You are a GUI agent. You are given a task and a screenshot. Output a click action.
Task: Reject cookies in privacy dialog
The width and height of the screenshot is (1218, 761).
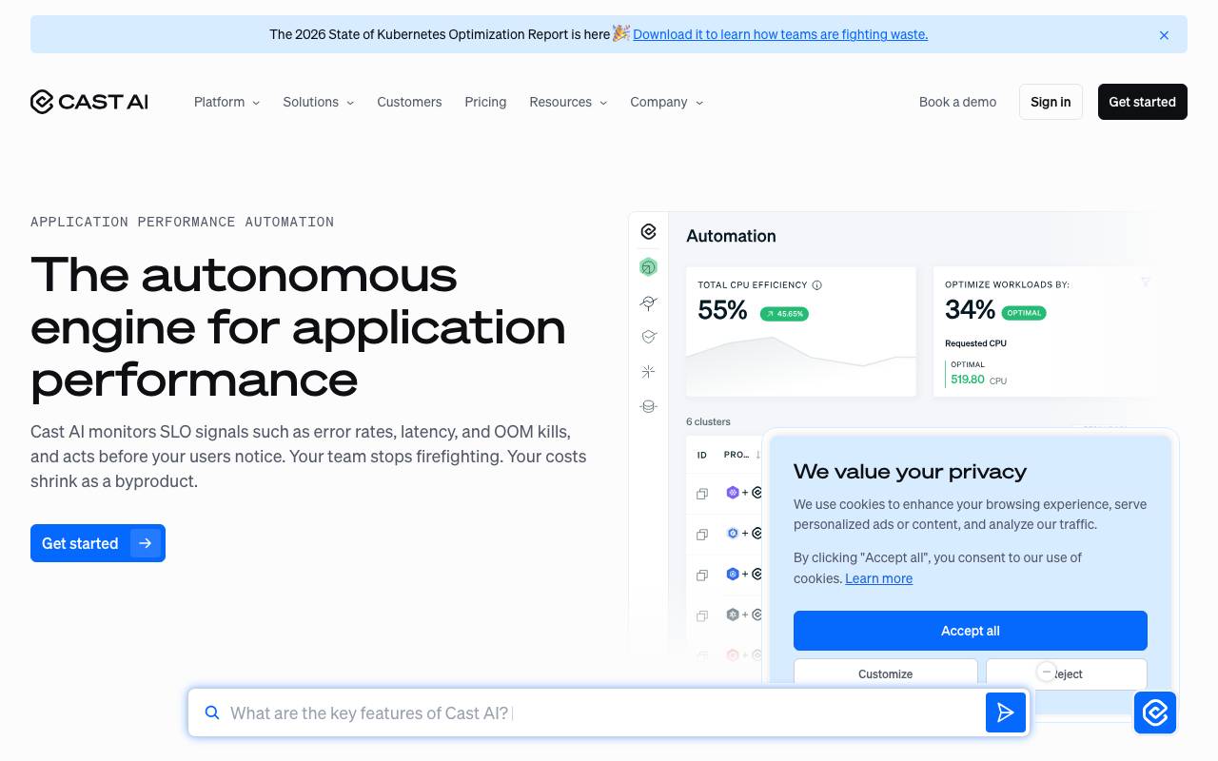(x=1066, y=673)
